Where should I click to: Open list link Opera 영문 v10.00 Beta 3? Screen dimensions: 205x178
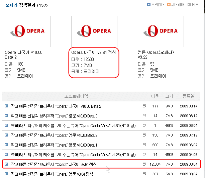click(x=54, y=116)
